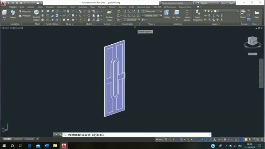This screenshot has width=265, height=149.
Task: Click the ViewCube navigation cube
Action: [253, 41]
